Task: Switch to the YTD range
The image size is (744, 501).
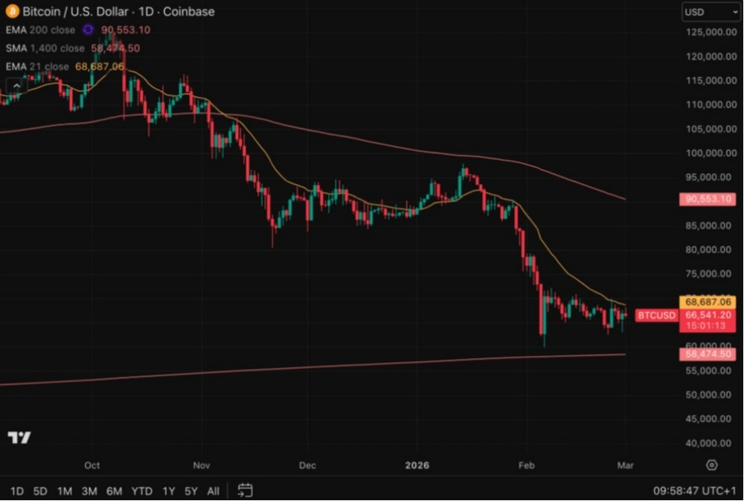Action: click(142, 491)
